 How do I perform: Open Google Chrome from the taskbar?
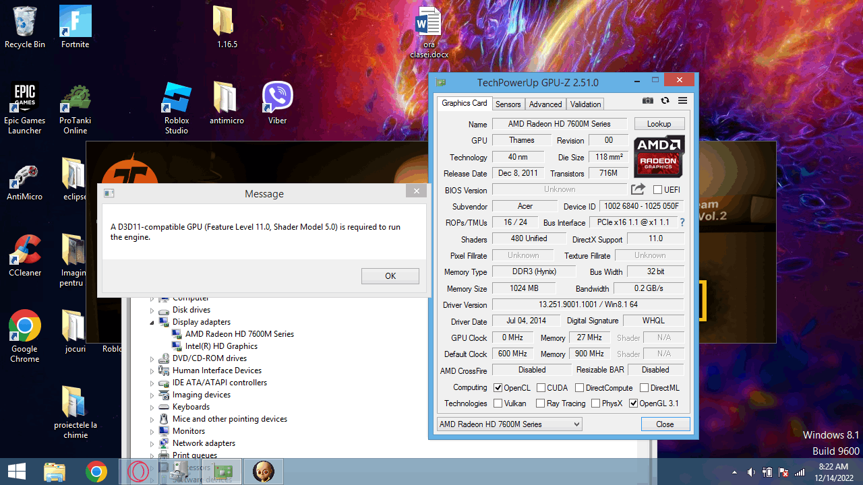tap(96, 472)
